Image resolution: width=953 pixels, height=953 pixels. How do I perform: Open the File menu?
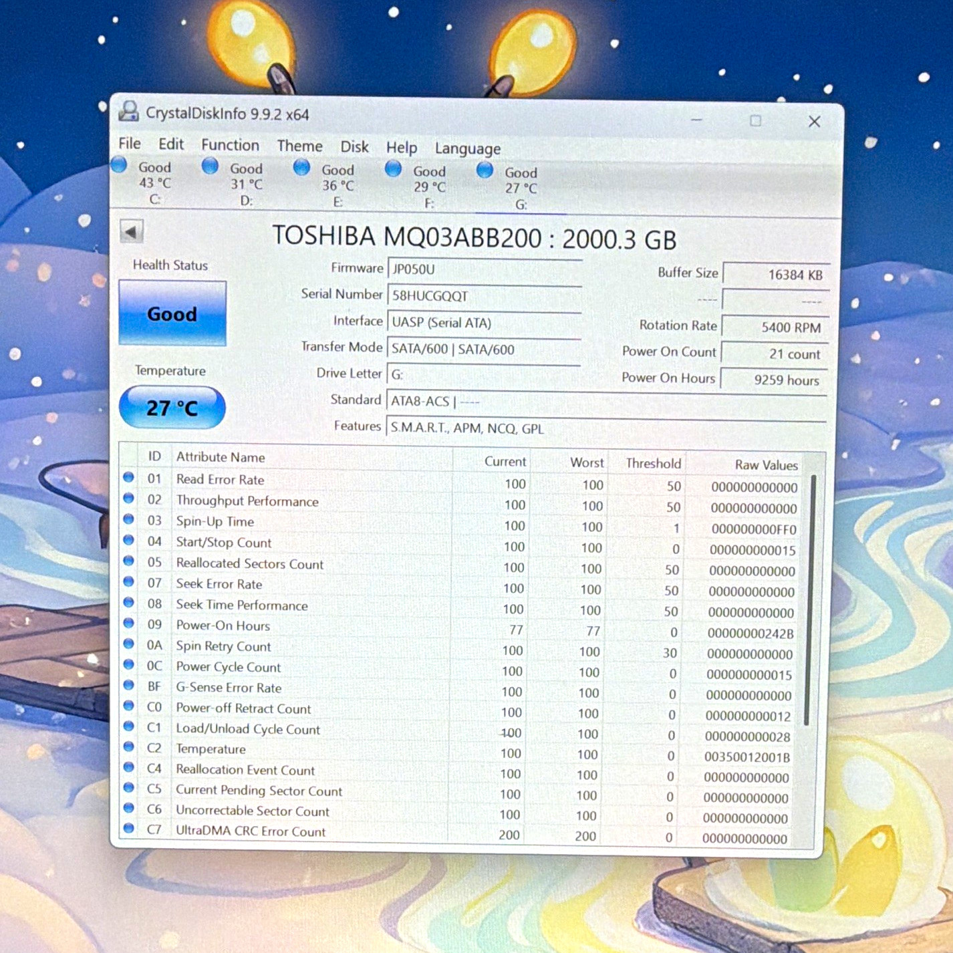[130, 144]
